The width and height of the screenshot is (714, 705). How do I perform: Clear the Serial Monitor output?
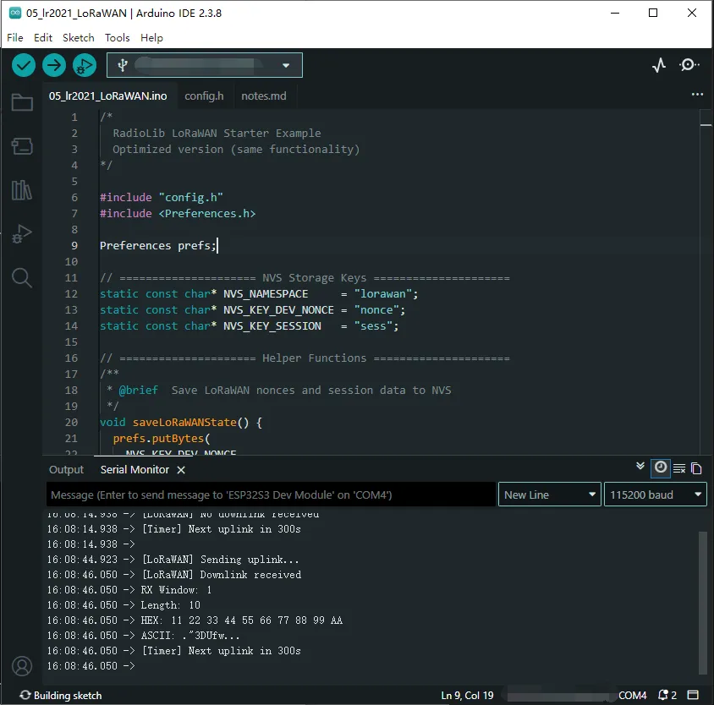678,468
